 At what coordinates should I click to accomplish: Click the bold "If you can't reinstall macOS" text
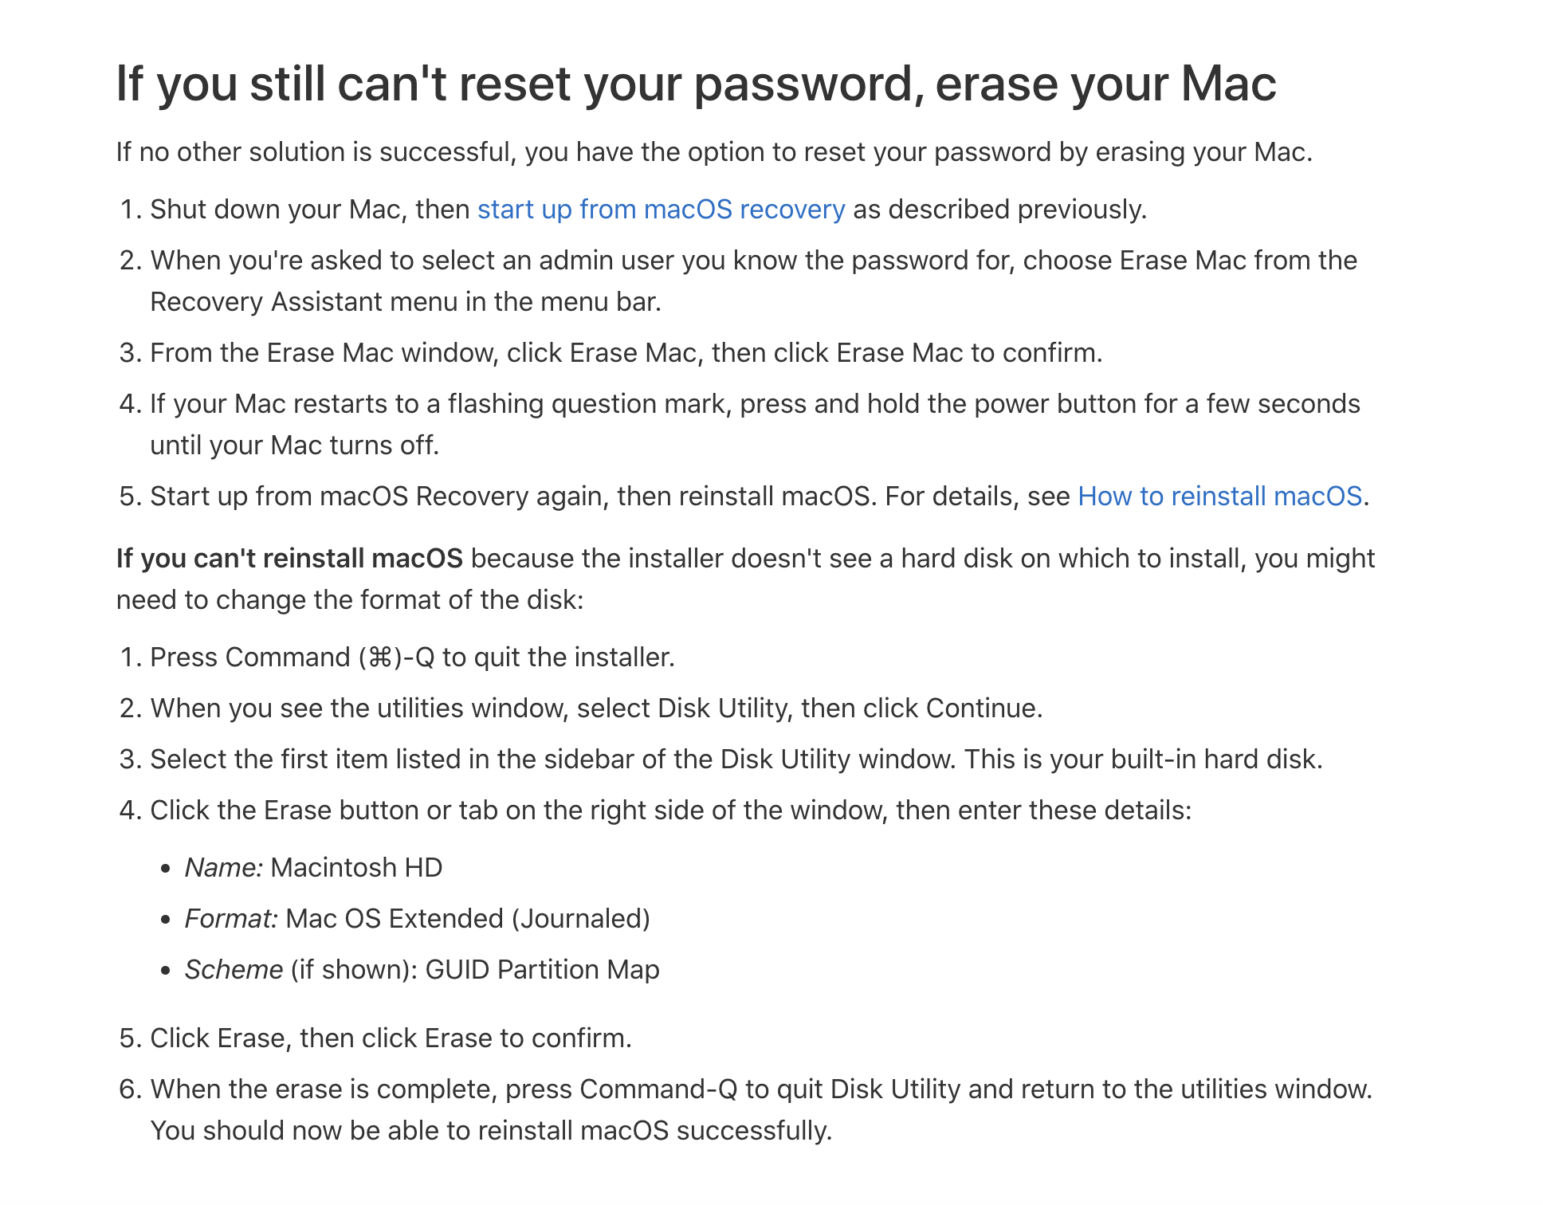289,558
